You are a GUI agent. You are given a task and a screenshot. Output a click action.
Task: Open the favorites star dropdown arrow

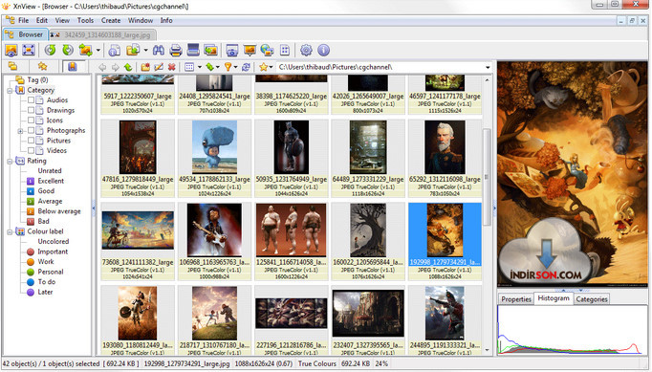[272, 67]
